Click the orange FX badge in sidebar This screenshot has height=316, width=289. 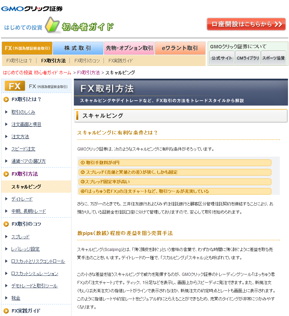point(15,86)
